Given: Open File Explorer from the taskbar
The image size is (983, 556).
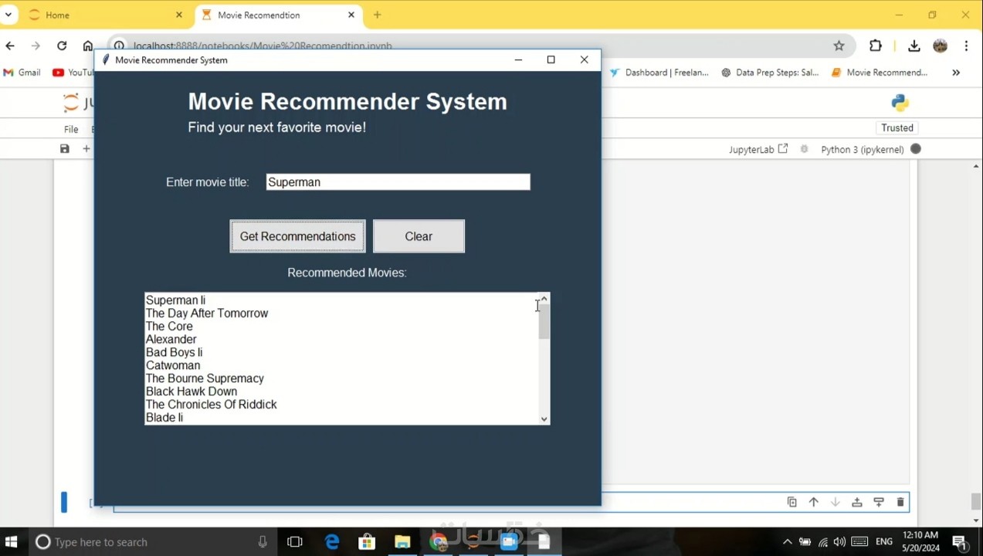Looking at the screenshot, I should 402,542.
